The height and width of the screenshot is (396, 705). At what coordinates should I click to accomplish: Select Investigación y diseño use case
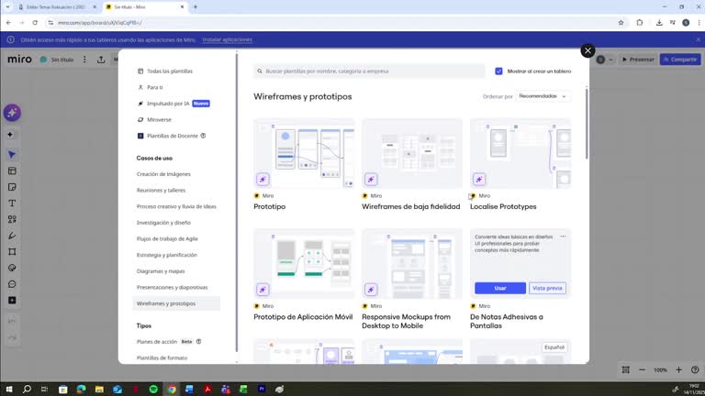(163, 223)
